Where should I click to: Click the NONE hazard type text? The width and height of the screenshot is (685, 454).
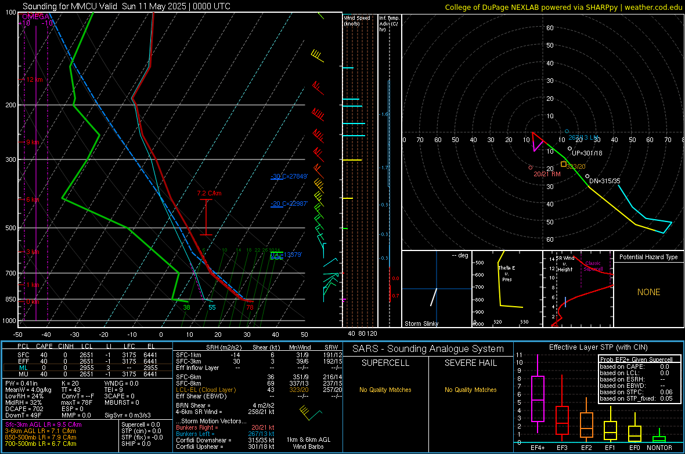(649, 292)
